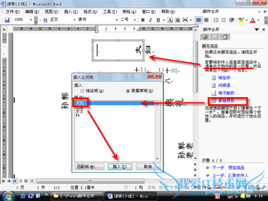Apply the yellow highlight color
This screenshot has height=201, width=268.
click(x=241, y=20)
